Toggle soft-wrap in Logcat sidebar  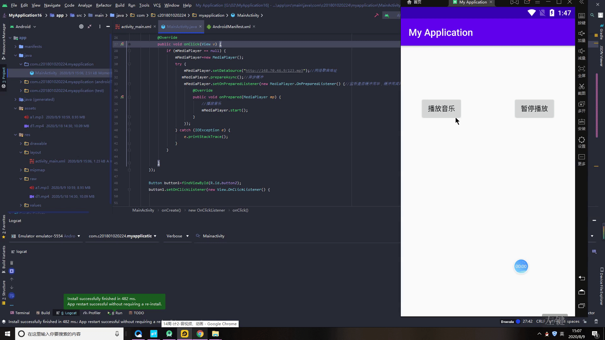12,296
